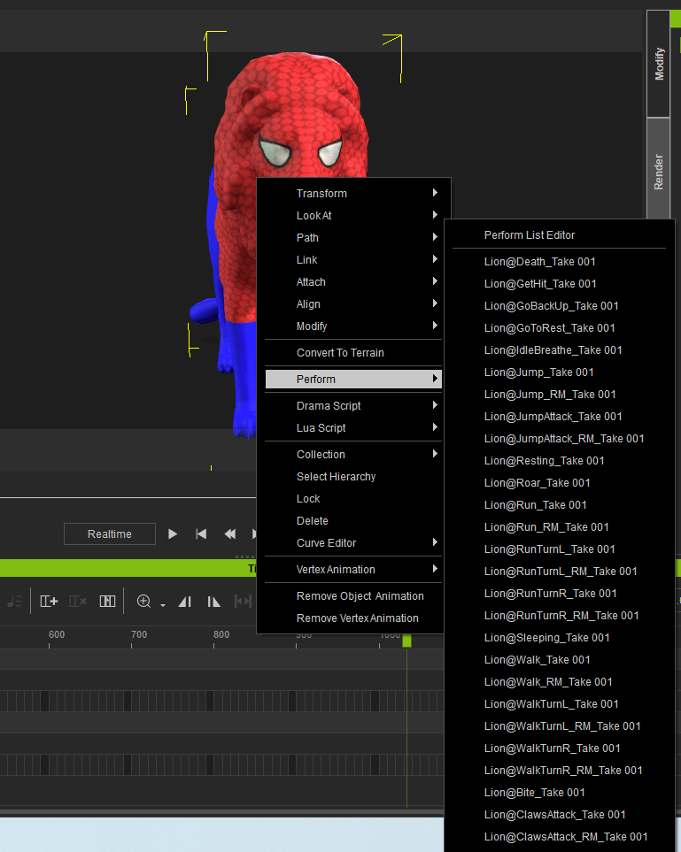Open the zoom dropdown arrow beside magnifier
This screenshot has height=852, width=681.
[163, 605]
